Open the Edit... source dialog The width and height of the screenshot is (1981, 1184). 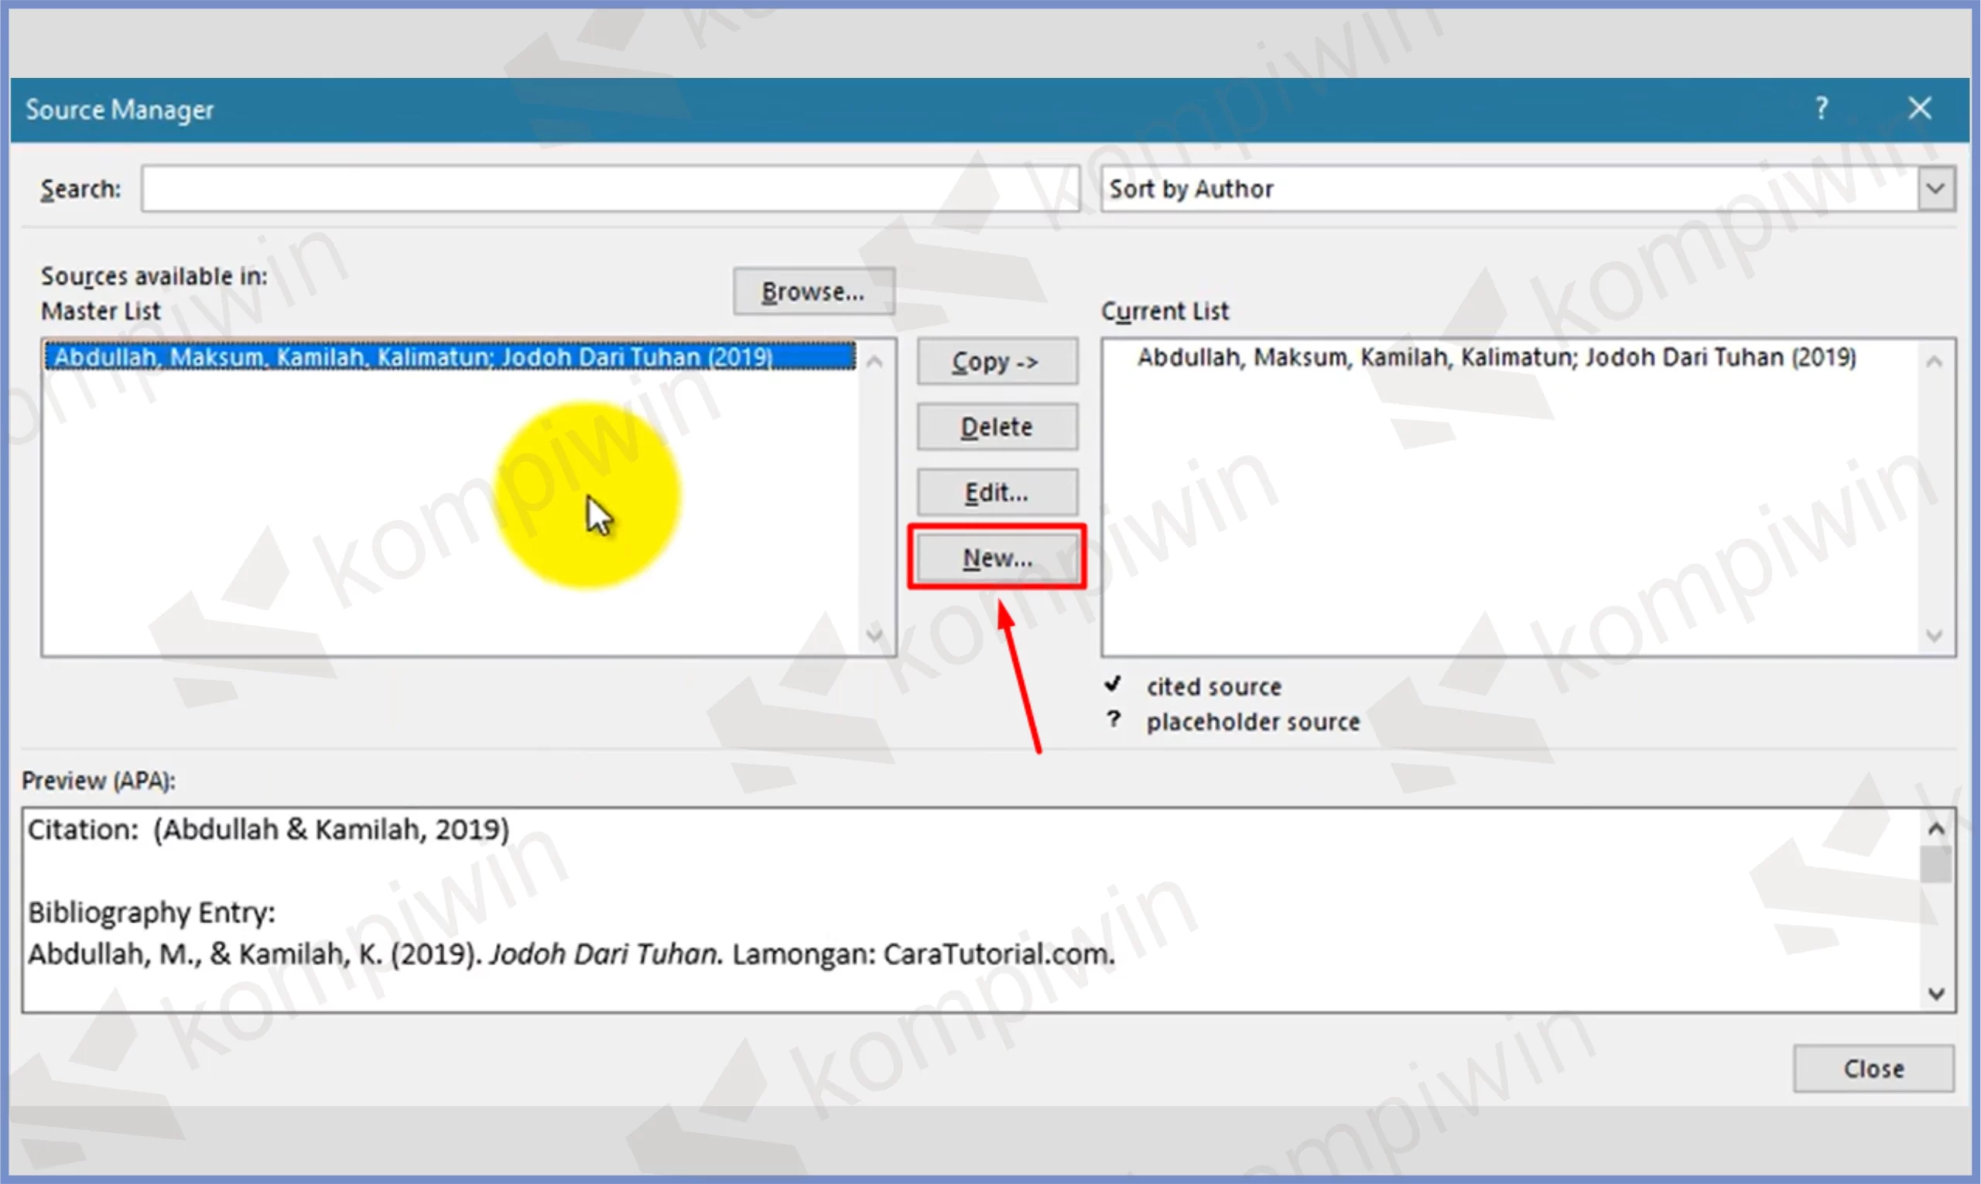click(x=997, y=492)
